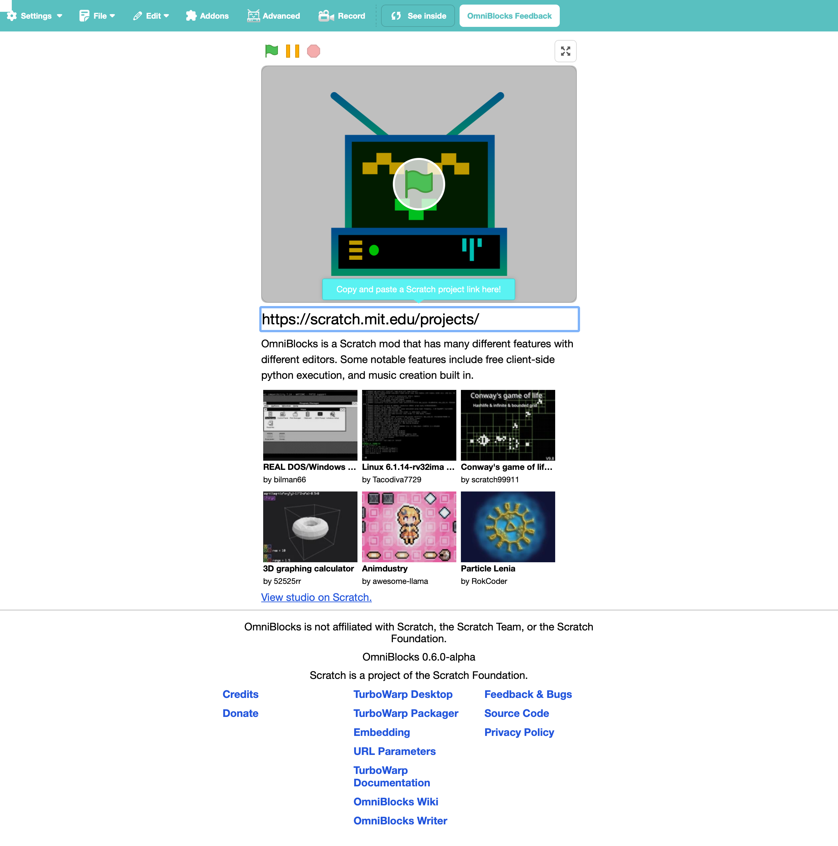Start project with the large center flag overlay

(x=419, y=184)
